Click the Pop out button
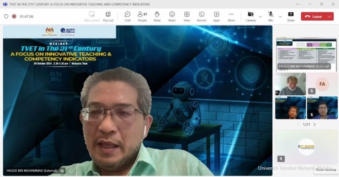This screenshot has width=339, height=177. (x=108, y=16)
